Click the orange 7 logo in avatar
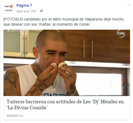 11,6
